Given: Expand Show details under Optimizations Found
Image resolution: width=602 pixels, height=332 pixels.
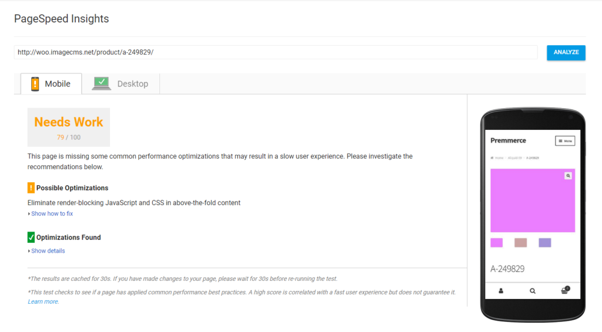Looking at the screenshot, I should (48, 251).
